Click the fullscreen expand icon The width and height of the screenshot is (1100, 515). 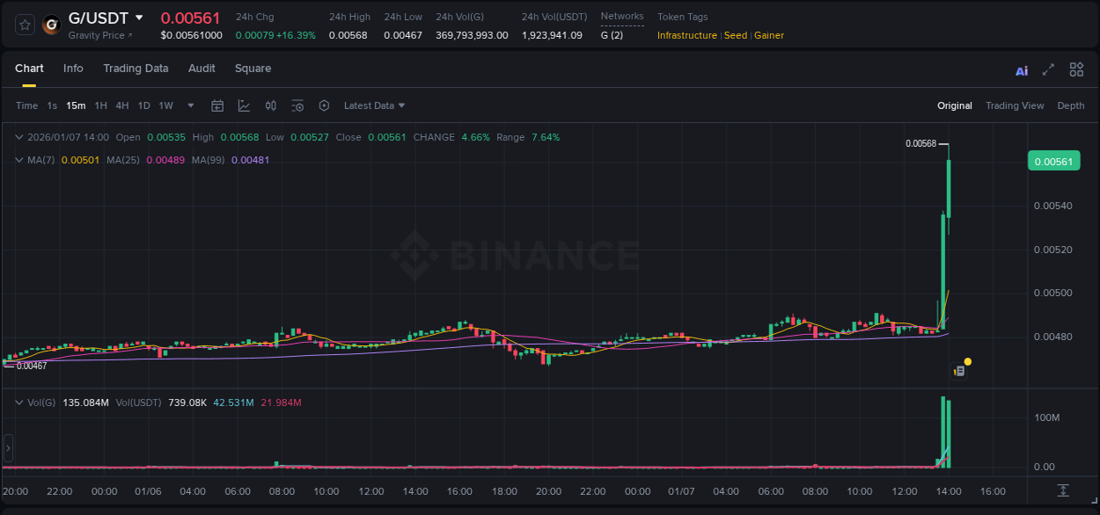1048,69
